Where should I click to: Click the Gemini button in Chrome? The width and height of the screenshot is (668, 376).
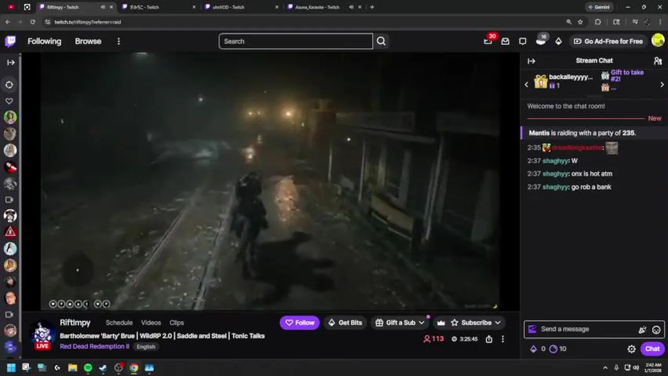click(598, 7)
